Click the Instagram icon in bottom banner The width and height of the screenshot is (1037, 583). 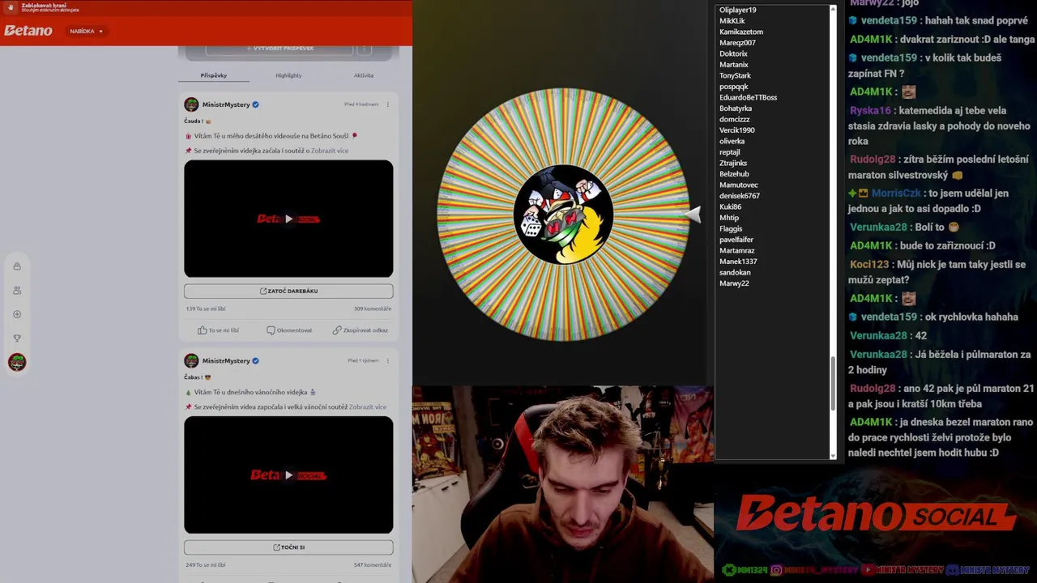776,570
